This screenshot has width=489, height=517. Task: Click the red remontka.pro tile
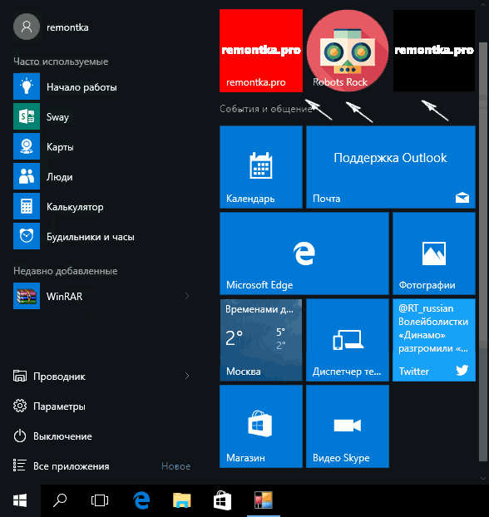pos(261,51)
